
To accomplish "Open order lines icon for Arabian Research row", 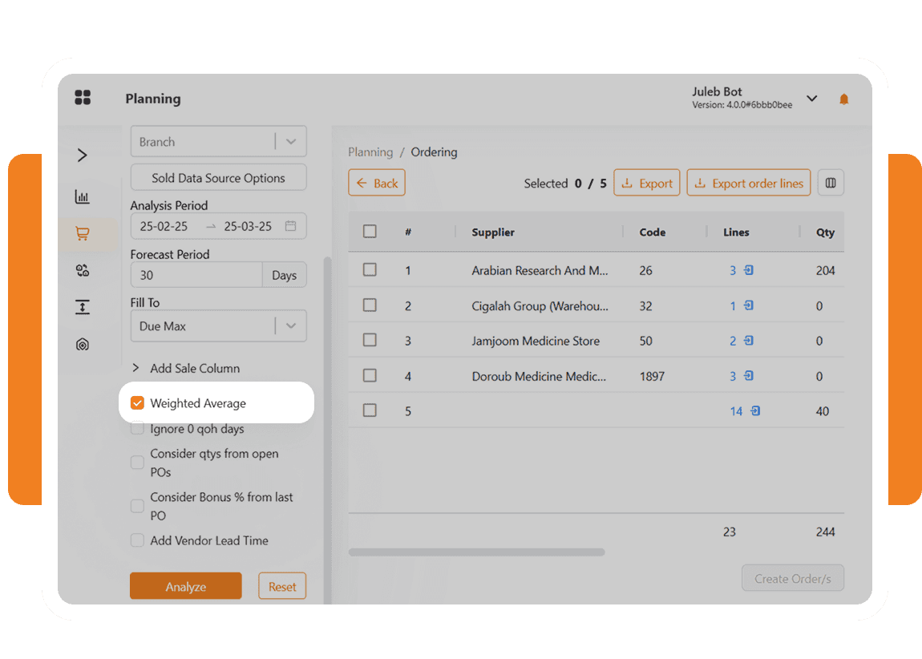I will click(x=748, y=271).
